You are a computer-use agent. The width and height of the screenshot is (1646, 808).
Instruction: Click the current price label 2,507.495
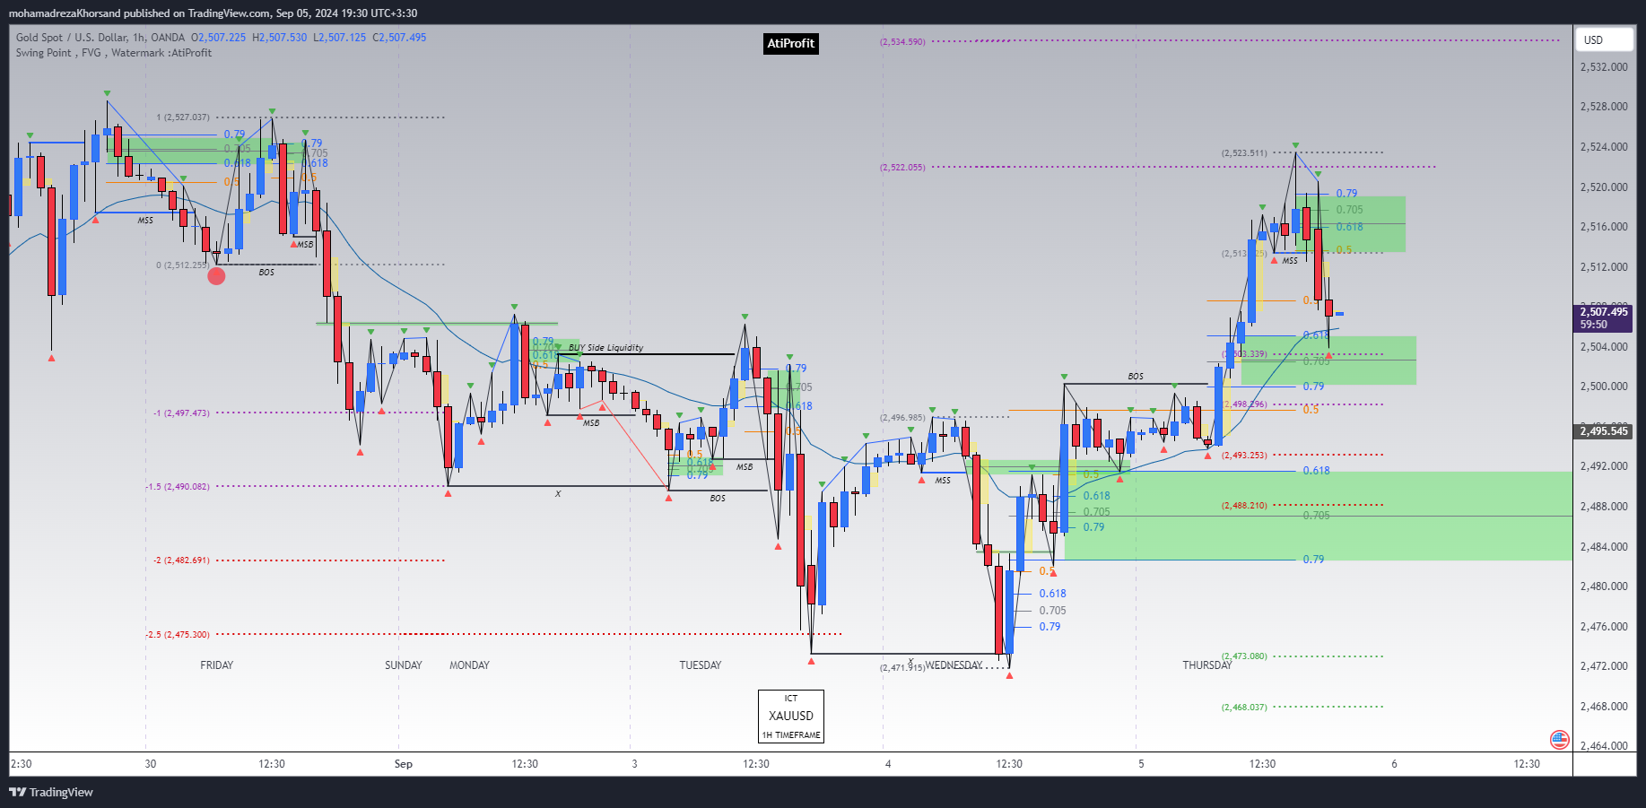[1605, 318]
